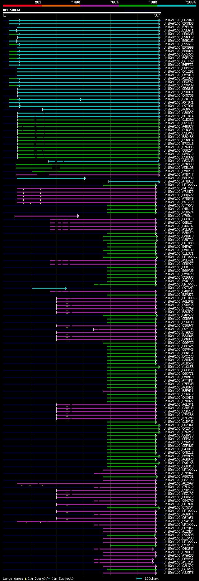Select the UniRef100_A6XGU5 label

coord(178,161)
